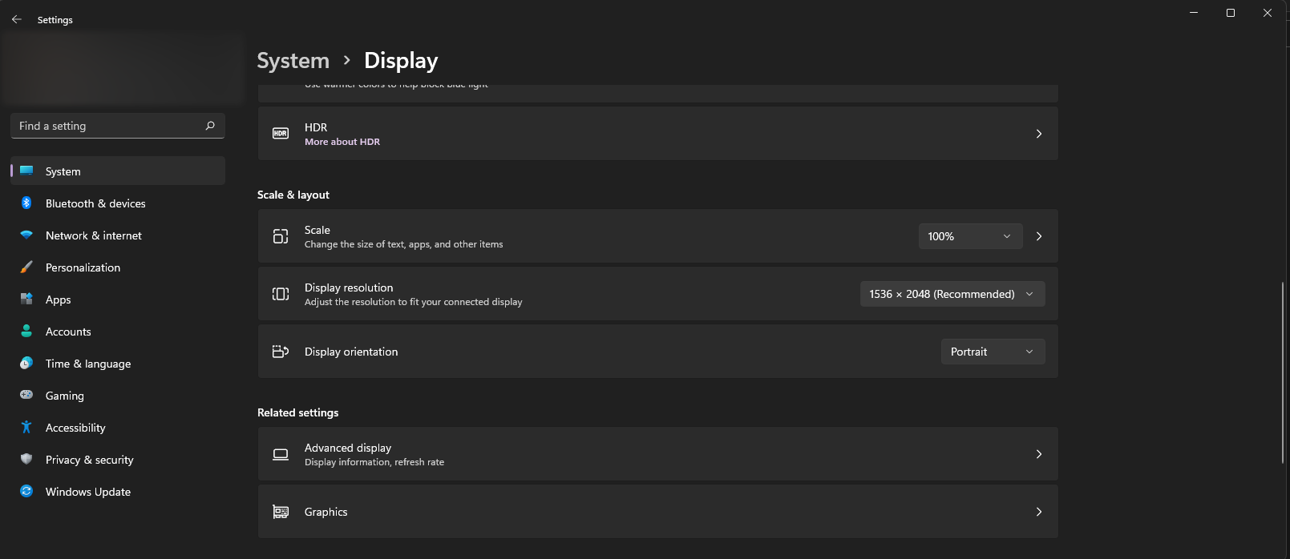This screenshot has width=1290, height=559.
Task: Click the Personalization paintbrush icon
Action: (x=26, y=267)
